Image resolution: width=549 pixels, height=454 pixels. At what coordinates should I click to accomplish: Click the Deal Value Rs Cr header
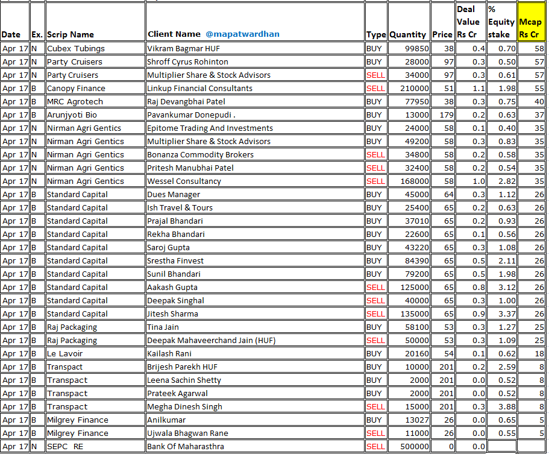click(x=470, y=22)
